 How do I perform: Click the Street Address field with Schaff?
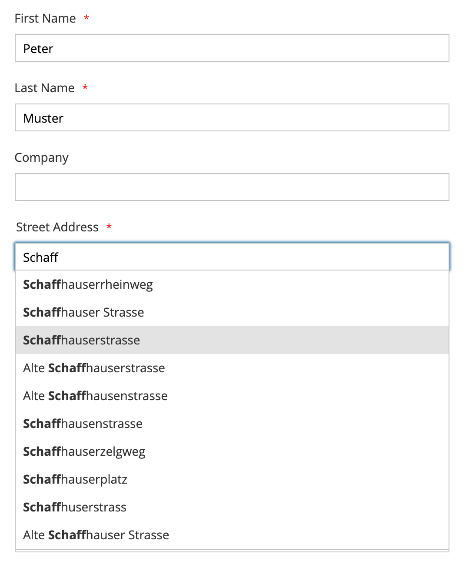pos(232,257)
